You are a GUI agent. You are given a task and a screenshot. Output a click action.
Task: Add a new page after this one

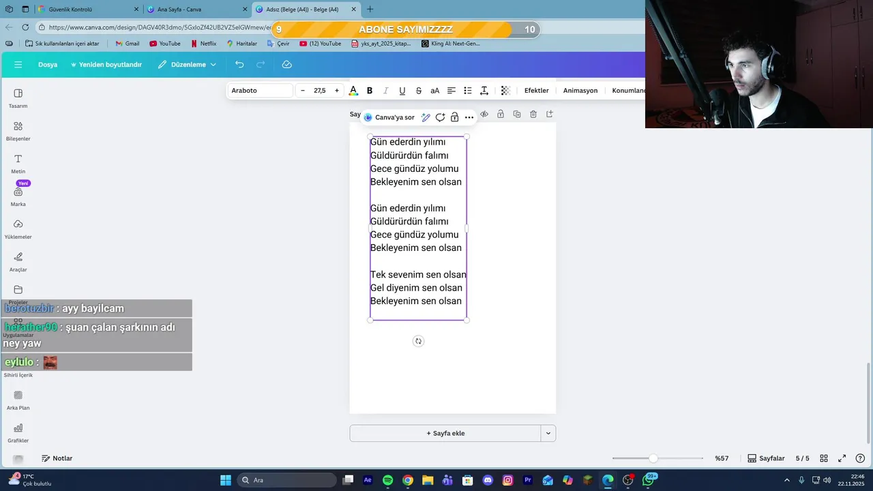click(550, 114)
